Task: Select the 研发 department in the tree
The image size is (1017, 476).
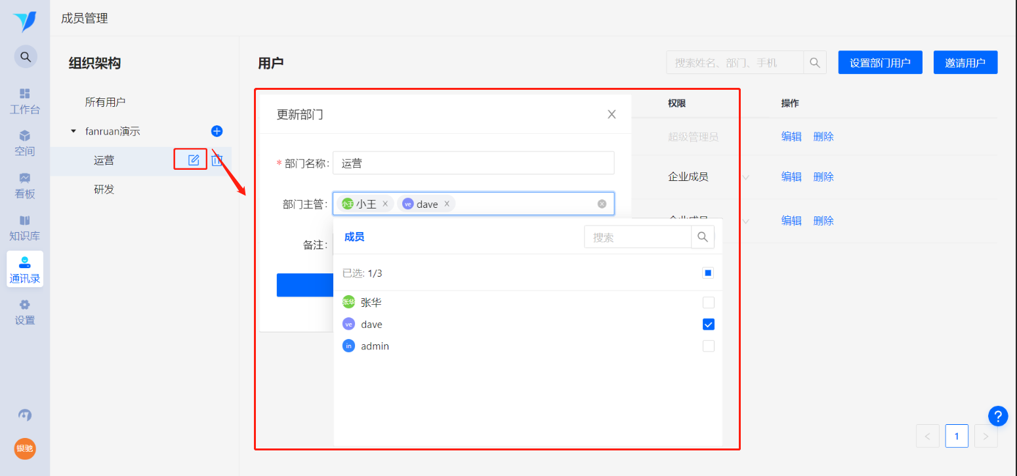Action: coord(104,189)
